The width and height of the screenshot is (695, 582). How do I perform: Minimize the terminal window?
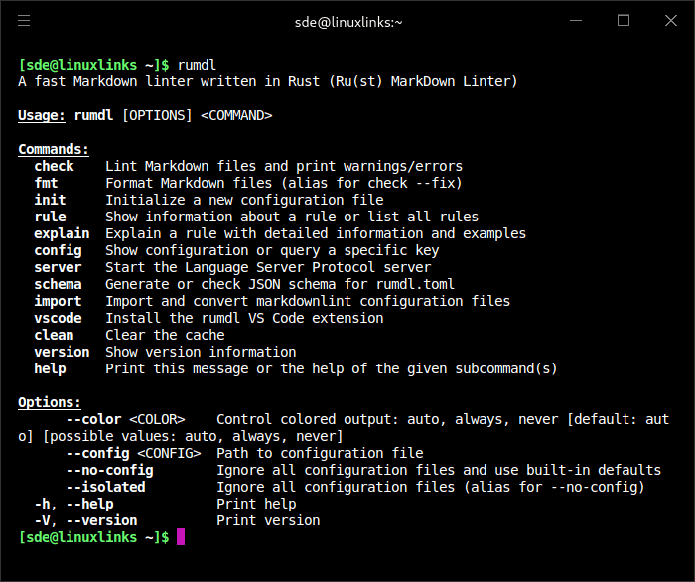pos(576,21)
